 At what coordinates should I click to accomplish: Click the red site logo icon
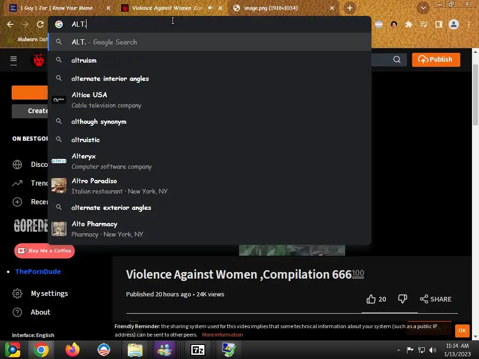(39, 60)
